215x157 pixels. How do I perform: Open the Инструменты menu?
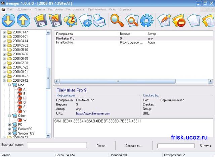point(76,9)
